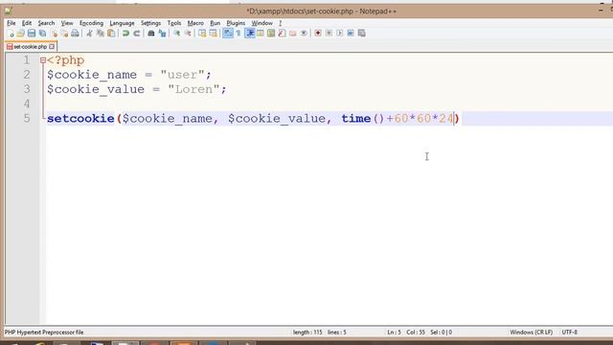Save the file using the Save icon
This screenshot has width=613, height=345.
tap(32, 34)
